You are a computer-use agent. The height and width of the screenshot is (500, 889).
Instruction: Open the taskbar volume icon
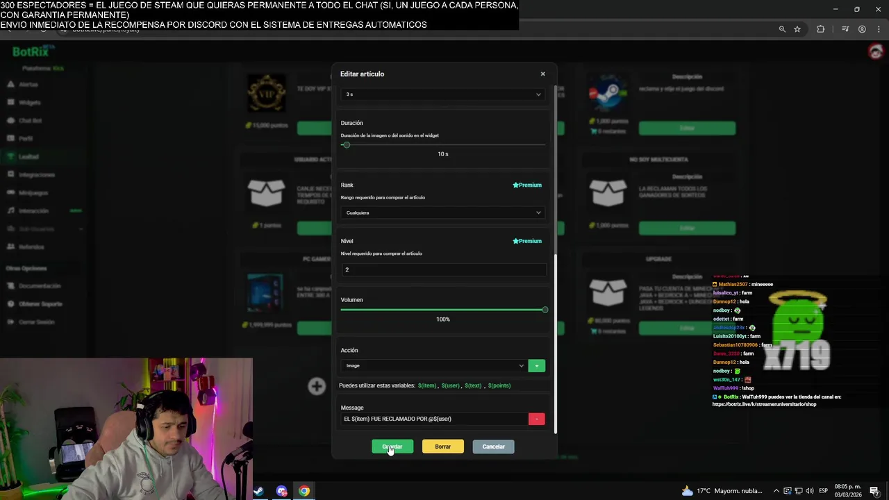(810, 491)
